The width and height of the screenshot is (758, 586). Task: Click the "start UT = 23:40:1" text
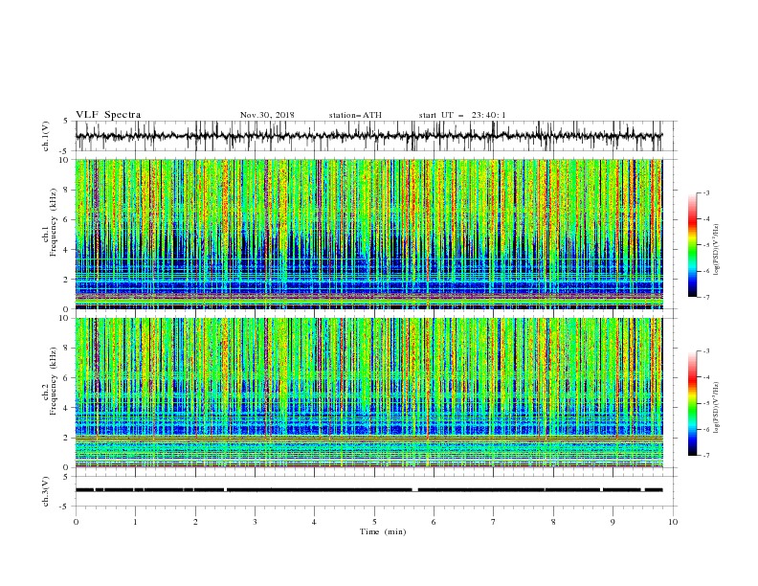pos(462,115)
